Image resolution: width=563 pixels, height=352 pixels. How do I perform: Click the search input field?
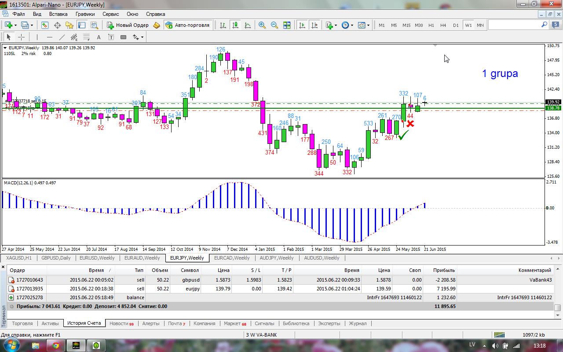click(x=515, y=25)
